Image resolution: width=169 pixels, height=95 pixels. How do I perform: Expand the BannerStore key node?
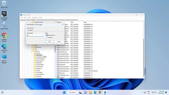pyautogui.click(x=33, y=61)
